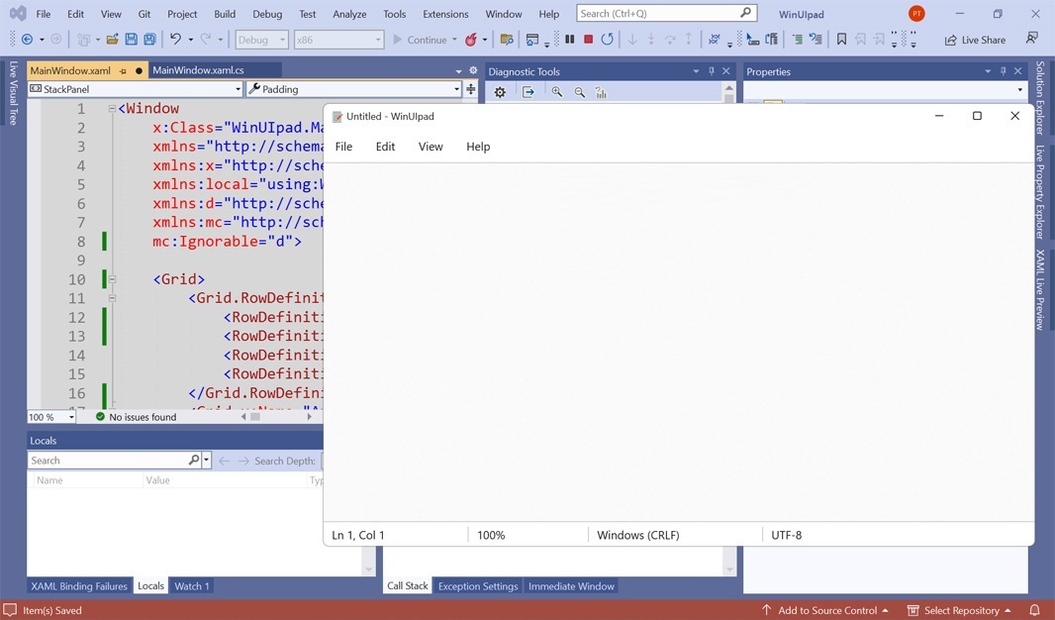Zoom in on Diagnostic Tools timeline

pyautogui.click(x=557, y=92)
